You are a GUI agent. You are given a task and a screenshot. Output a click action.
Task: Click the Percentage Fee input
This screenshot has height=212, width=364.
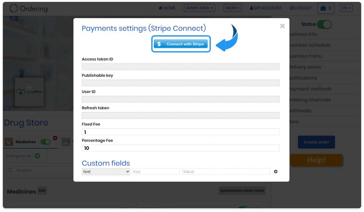point(181,148)
